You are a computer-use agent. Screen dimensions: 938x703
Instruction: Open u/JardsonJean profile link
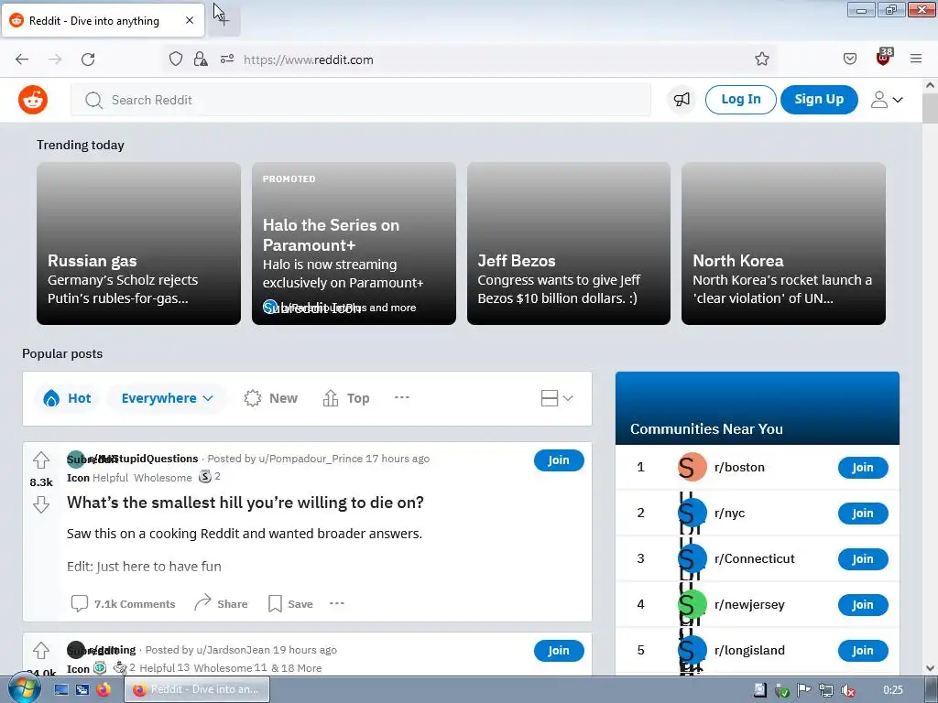pyautogui.click(x=234, y=650)
